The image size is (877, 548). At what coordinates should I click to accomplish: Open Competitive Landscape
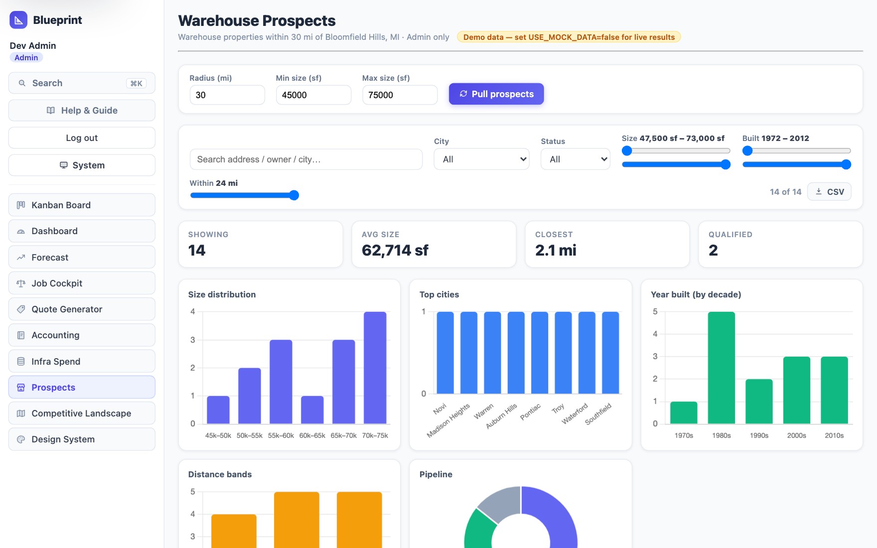tap(82, 413)
